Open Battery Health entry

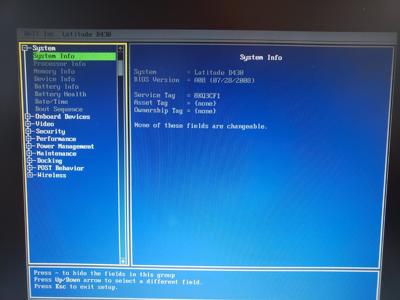[60, 94]
